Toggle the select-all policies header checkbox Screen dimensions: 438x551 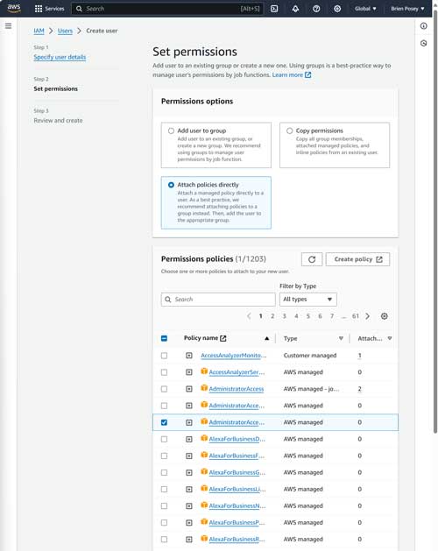click(x=164, y=338)
